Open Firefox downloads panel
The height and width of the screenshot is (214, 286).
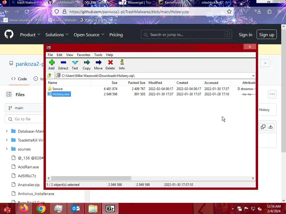pos(259,12)
